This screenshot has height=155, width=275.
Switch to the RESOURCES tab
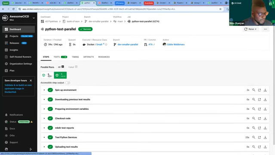104,57
